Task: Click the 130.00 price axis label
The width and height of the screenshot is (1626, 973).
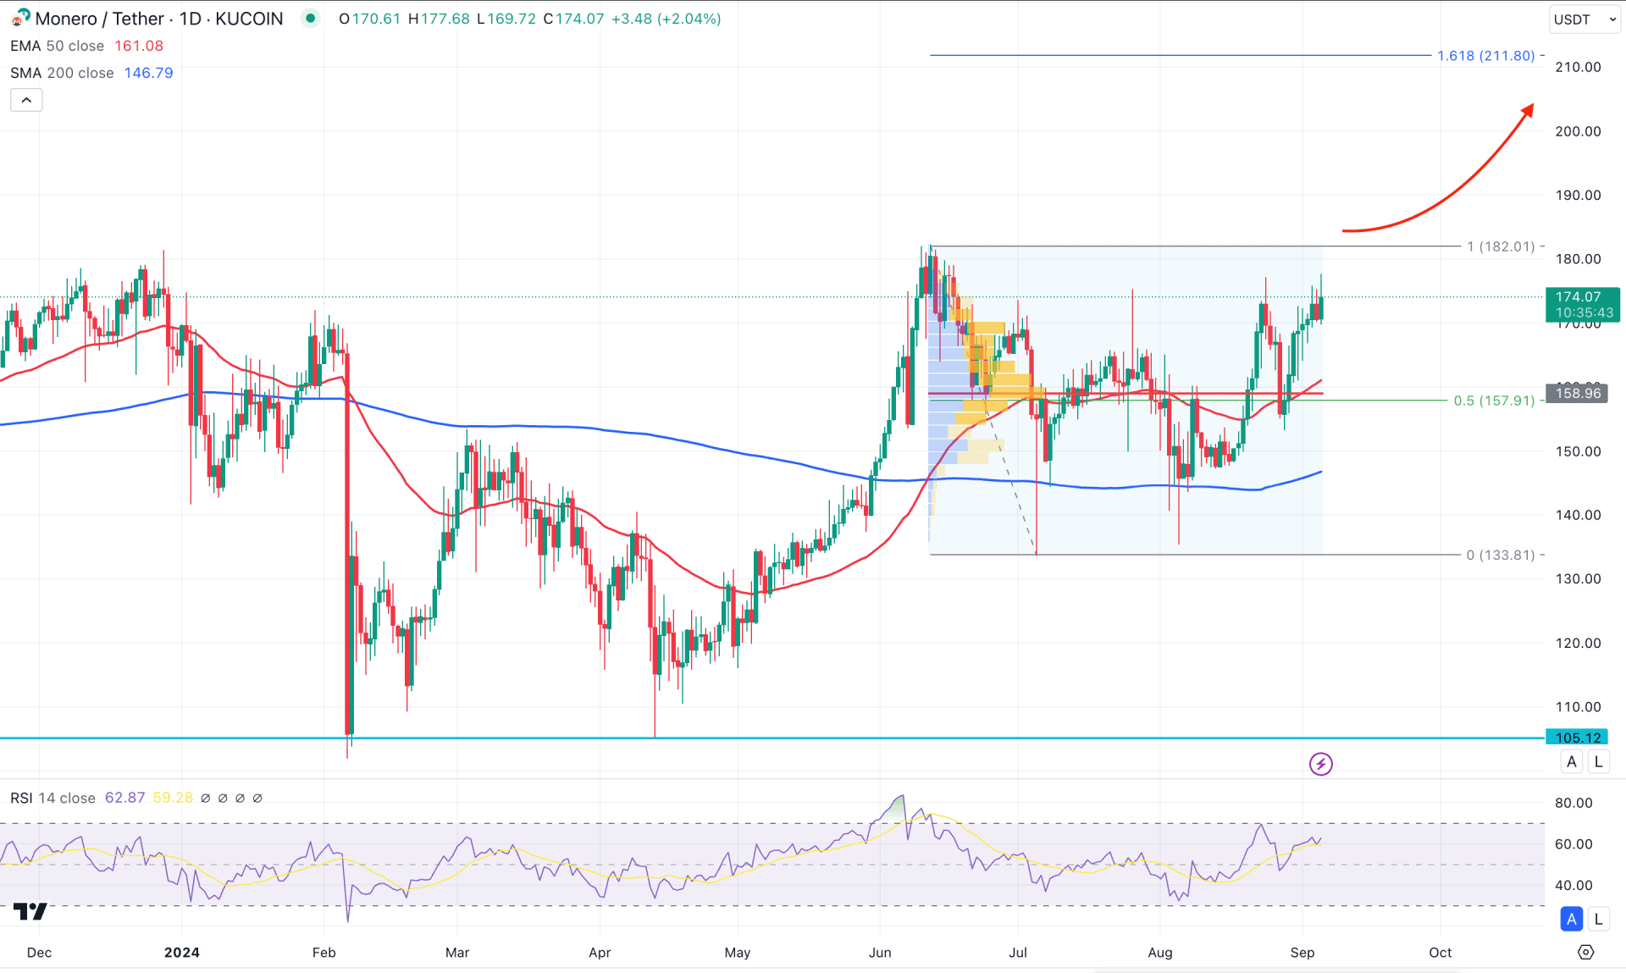Action: click(1578, 579)
